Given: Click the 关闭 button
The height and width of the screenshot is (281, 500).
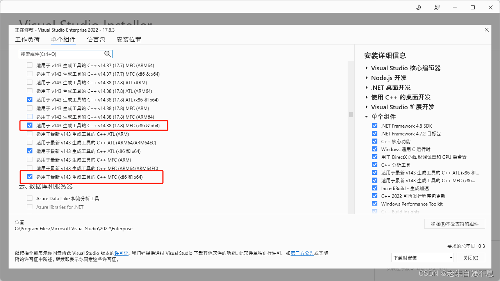Looking at the screenshot, I should coord(471,258).
